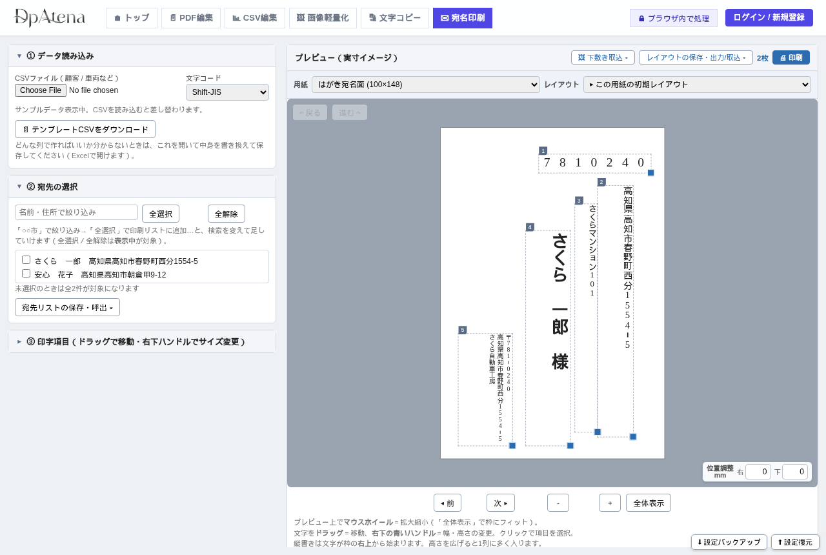
Task: Open 宛先リストの保存・呼出 dropdown
Action: point(67,307)
